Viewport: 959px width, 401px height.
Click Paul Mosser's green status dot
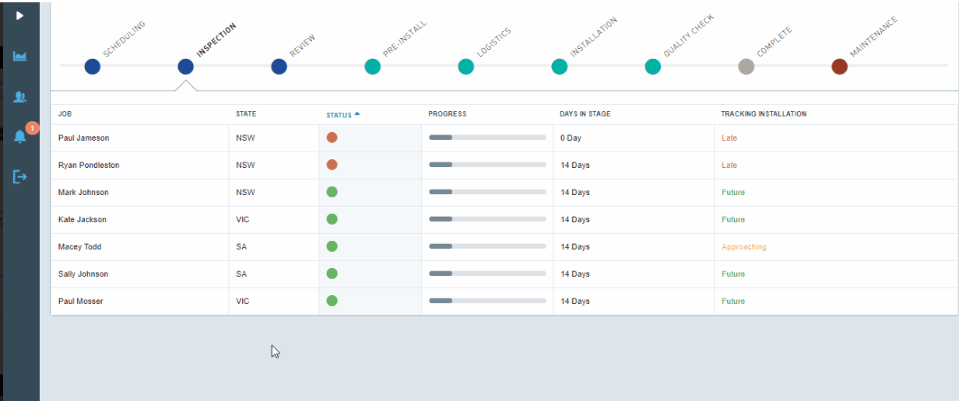(x=332, y=301)
